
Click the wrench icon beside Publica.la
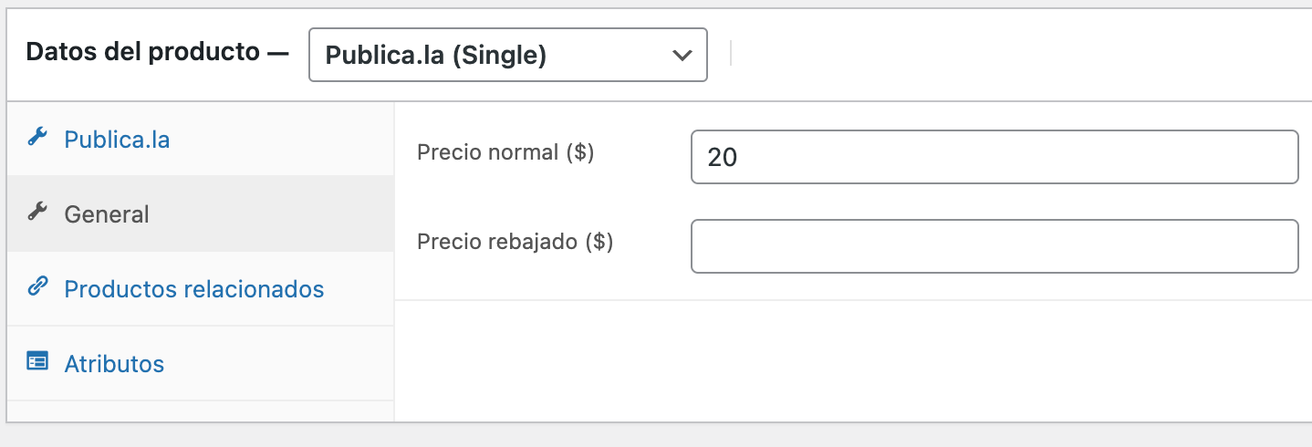point(36,138)
